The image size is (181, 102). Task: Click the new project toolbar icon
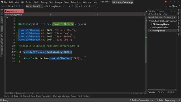click(x=9, y=6)
